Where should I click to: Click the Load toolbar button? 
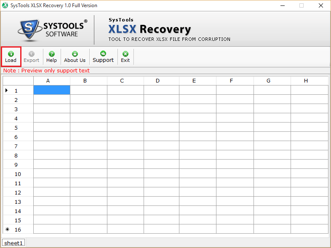(11, 57)
